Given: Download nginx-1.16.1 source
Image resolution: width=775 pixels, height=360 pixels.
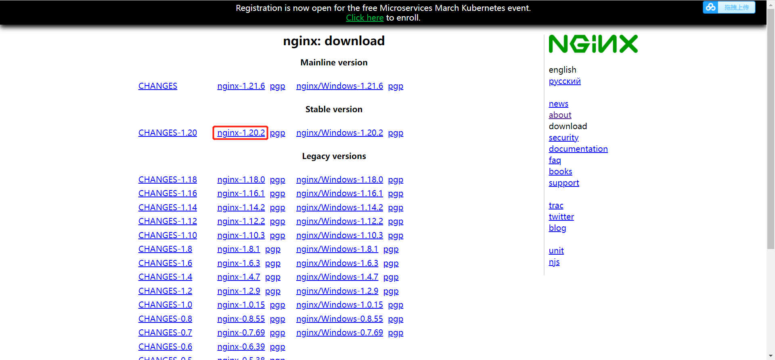Looking at the screenshot, I should point(241,193).
